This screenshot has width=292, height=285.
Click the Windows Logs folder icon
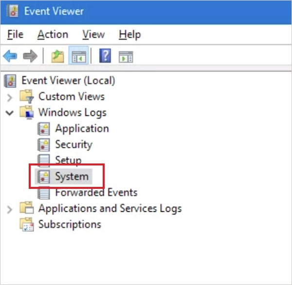click(27, 112)
